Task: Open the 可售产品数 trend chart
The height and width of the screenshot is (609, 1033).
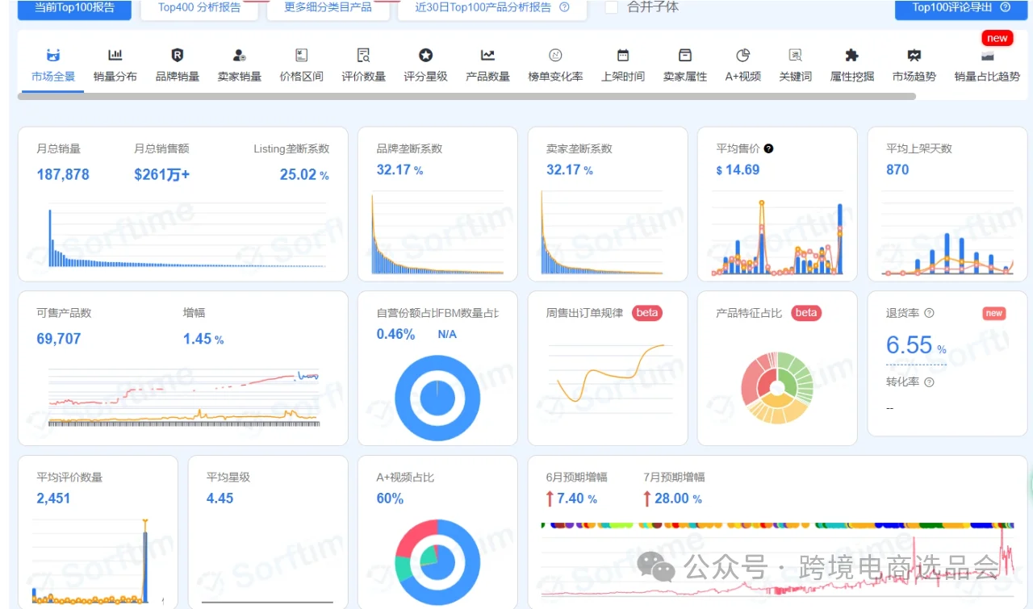Action: [x=184, y=398]
